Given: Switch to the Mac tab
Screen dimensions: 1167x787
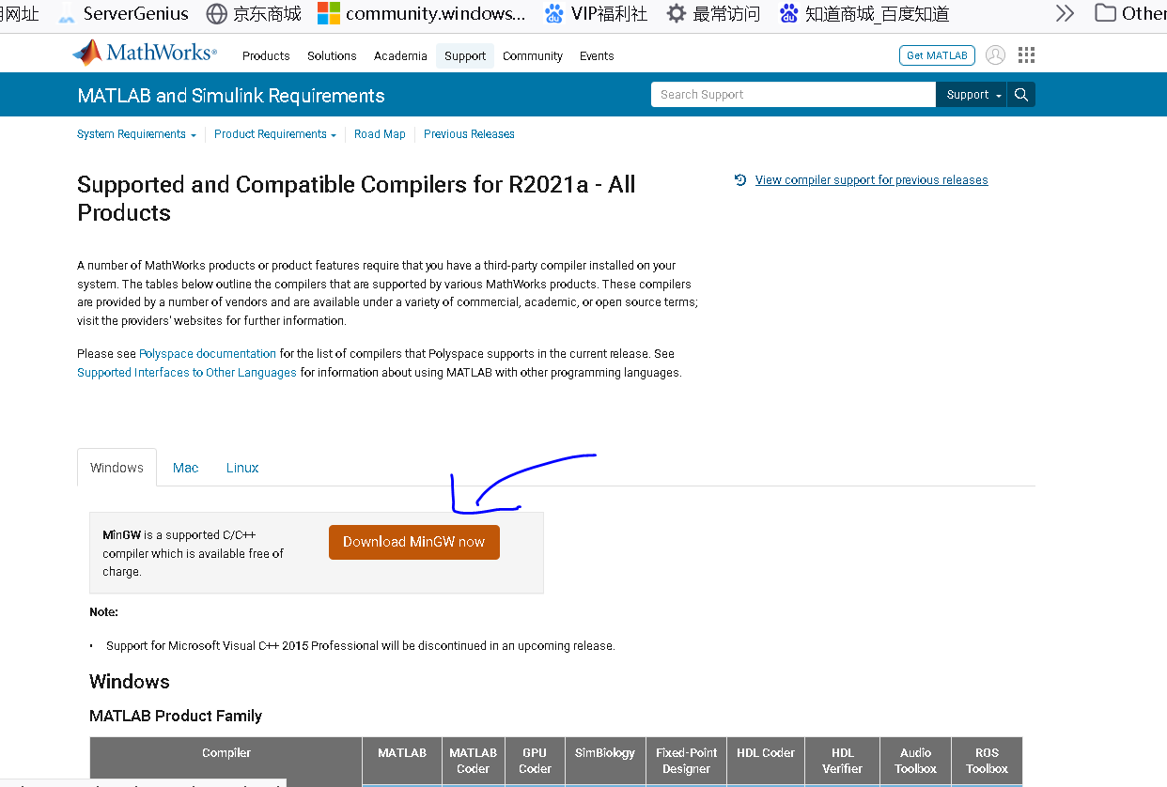Looking at the screenshot, I should coord(185,467).
